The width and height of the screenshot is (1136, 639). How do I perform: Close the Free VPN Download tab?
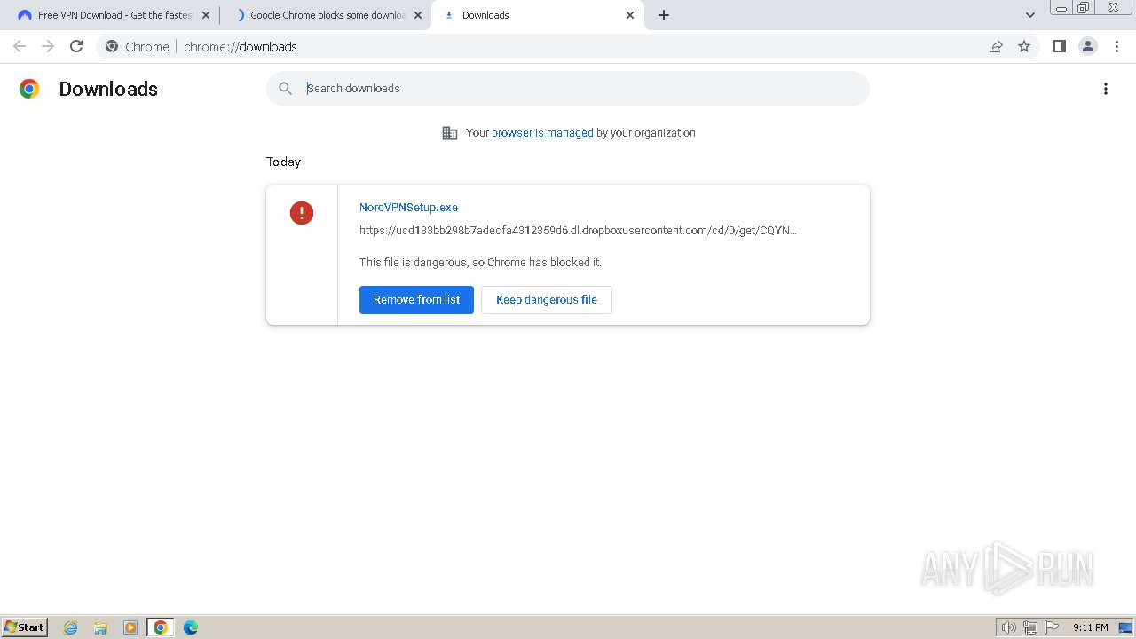(206, 15)
